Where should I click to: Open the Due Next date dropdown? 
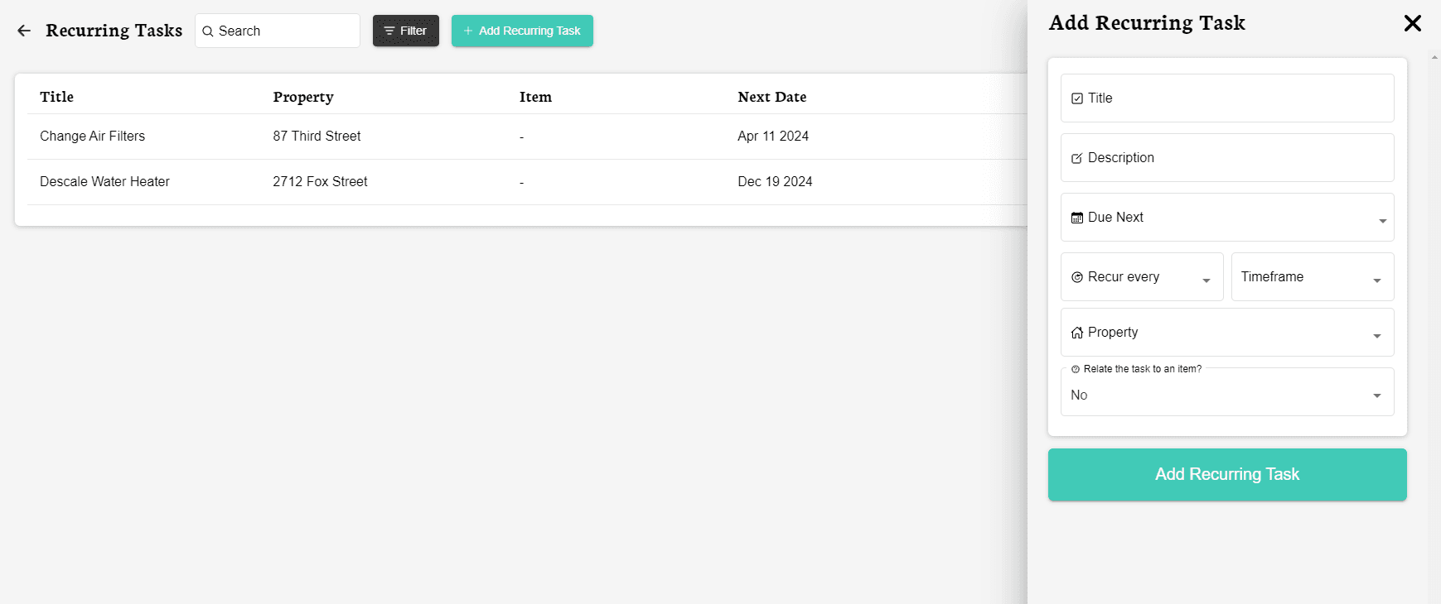click(1381, 220)
